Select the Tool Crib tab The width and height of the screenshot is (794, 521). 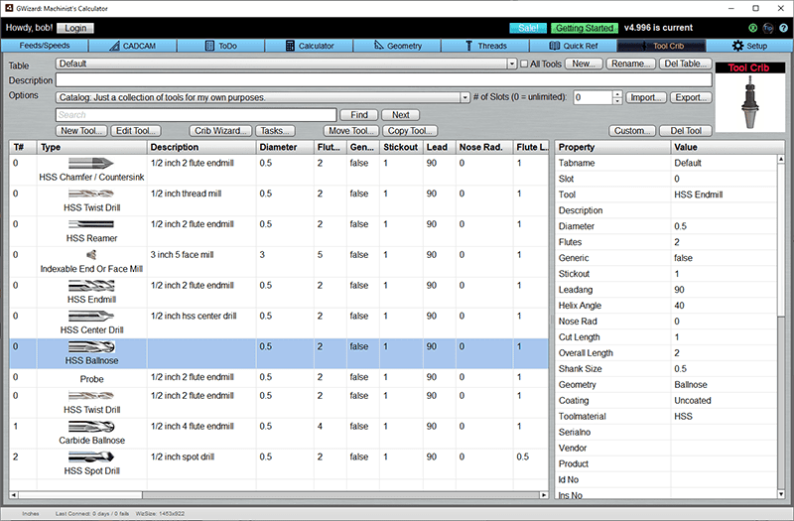click(x=661, y=46)
